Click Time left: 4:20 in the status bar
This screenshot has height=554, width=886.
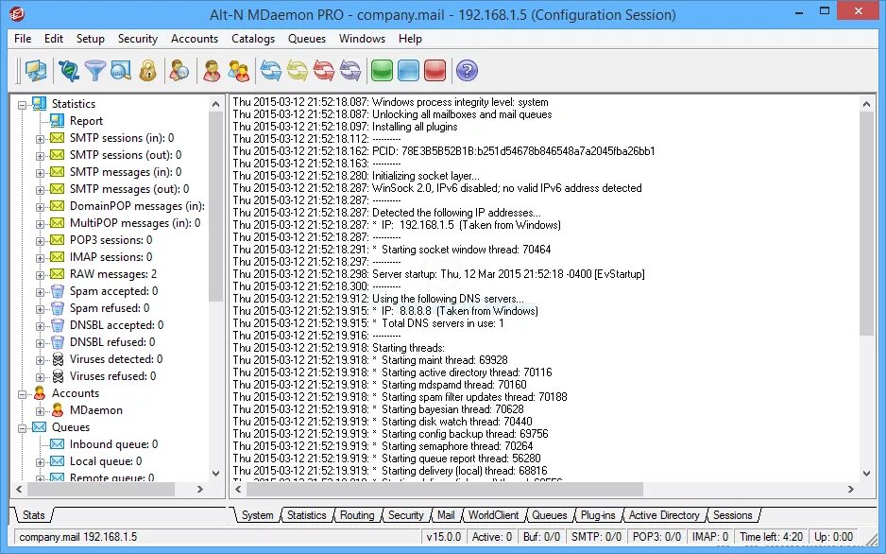point(771,536)
